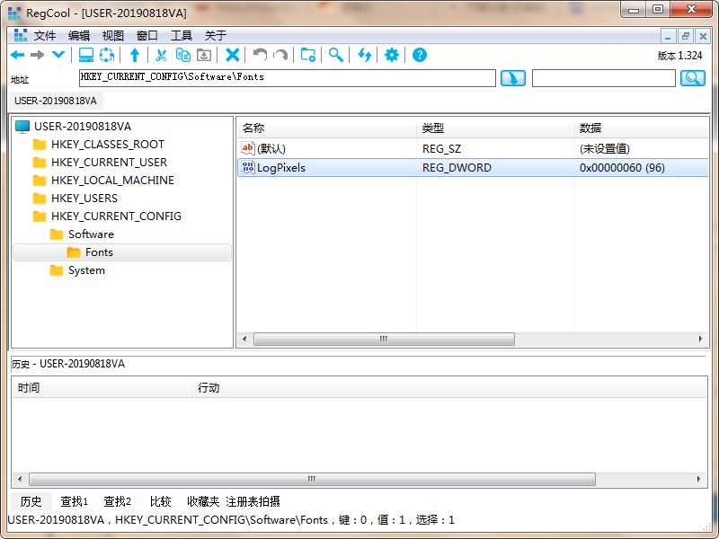
Task: Click the search input field at top right
Action: (x=603, y=78)
